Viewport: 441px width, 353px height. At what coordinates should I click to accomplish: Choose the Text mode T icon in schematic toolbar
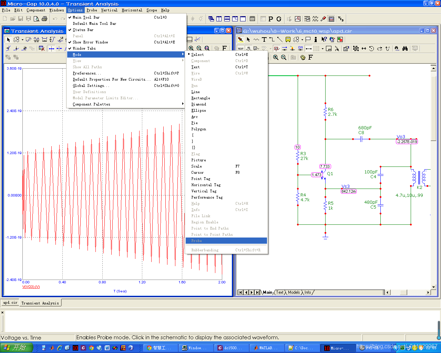coord(264,39)
